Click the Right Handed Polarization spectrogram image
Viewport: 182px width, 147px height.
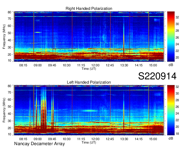point(89,36)
